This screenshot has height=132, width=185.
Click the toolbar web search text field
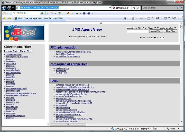[x=26, y=13]
